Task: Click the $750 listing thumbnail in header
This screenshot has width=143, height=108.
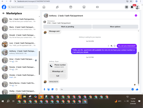Action: 45,22
